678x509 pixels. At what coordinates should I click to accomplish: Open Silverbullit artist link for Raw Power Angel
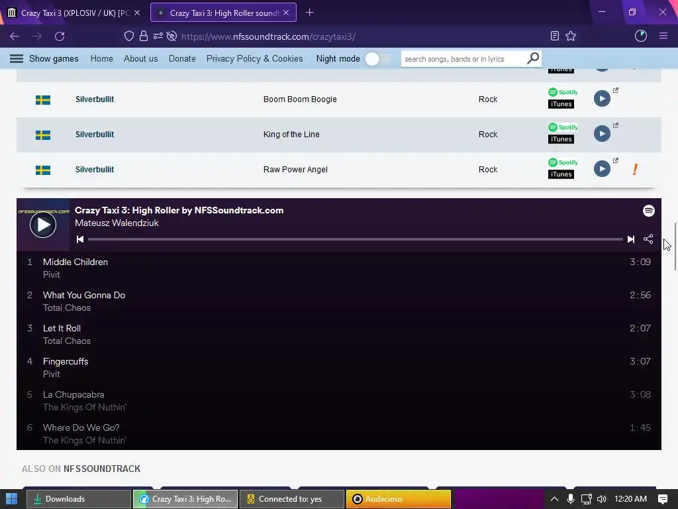[x=95, y=169]
